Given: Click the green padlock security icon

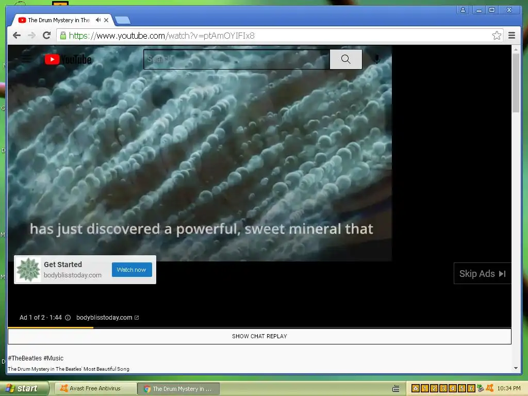Looking at the screenshot, I should click(x=63, y=36).
